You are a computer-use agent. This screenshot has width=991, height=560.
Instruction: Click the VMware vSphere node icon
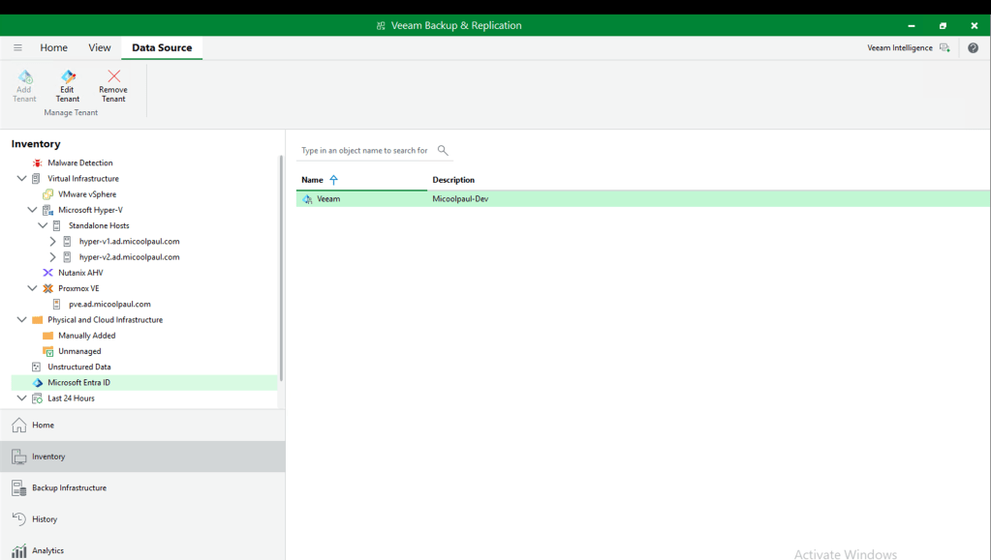click(48, 194)
